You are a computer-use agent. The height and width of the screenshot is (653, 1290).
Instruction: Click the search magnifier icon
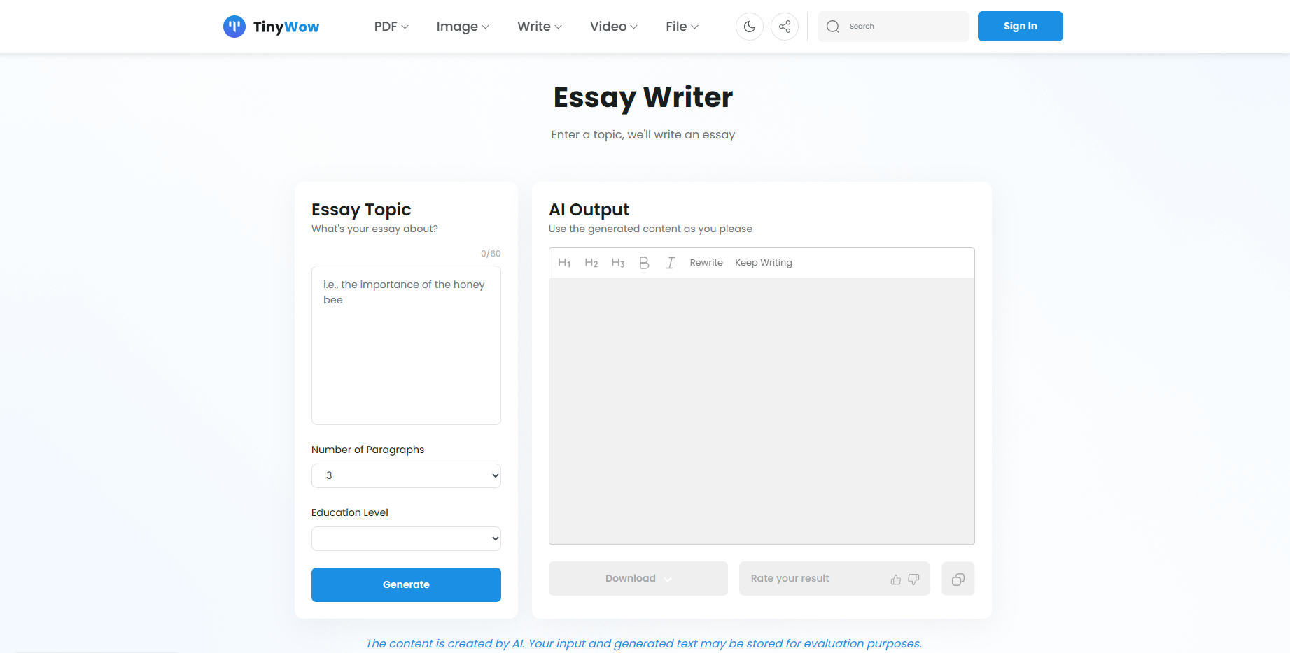(x=833, y=27)
